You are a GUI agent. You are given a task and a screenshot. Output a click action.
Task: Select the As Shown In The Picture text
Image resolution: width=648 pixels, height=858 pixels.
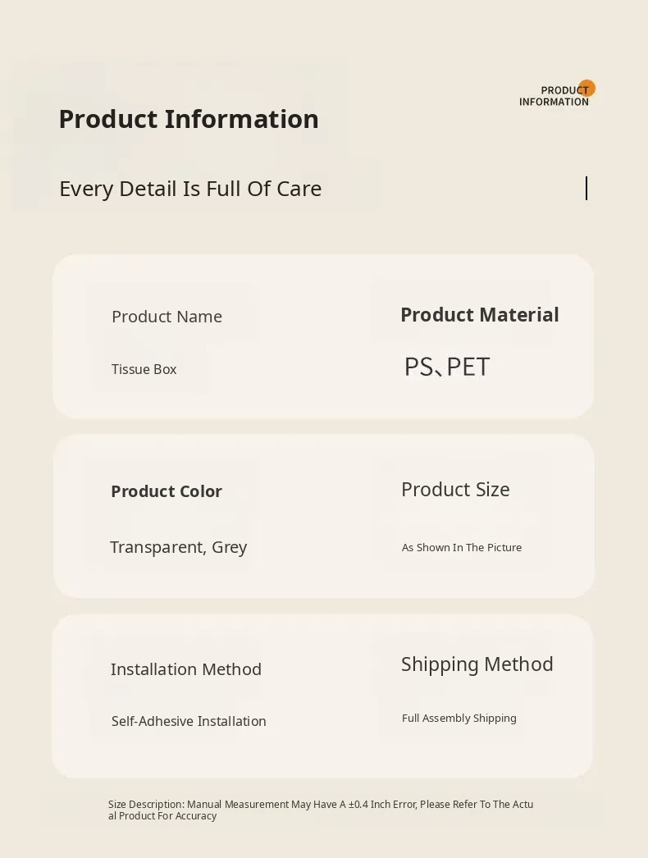[x=462, y=547]
